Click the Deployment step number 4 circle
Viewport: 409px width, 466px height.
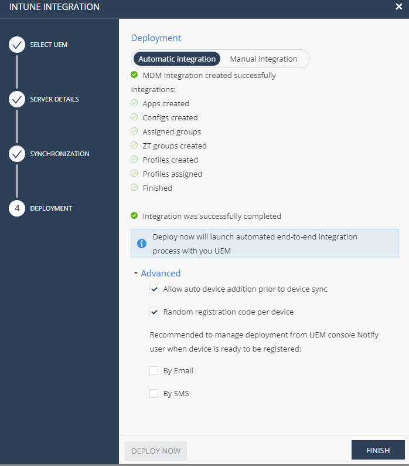point(17,208)
